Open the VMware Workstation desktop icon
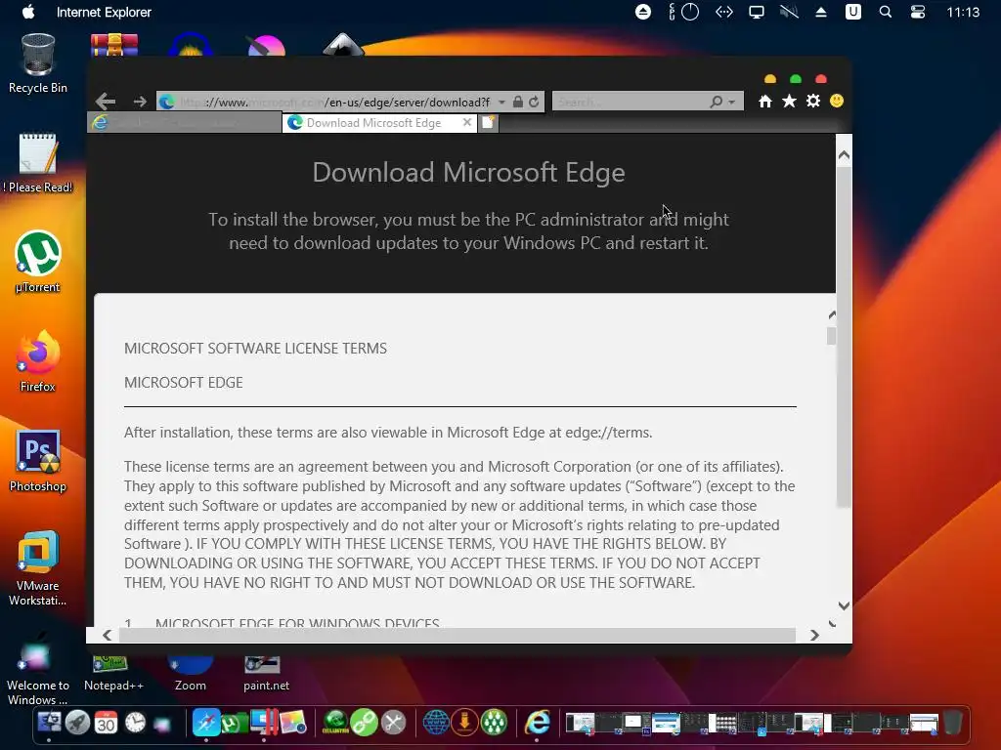 [x=38, y=567]
